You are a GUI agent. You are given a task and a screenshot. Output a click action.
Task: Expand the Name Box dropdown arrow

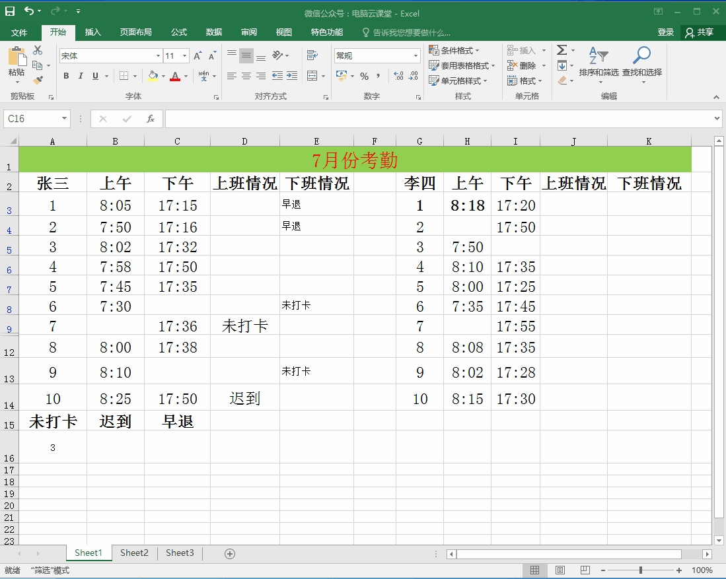coord(64,119)
